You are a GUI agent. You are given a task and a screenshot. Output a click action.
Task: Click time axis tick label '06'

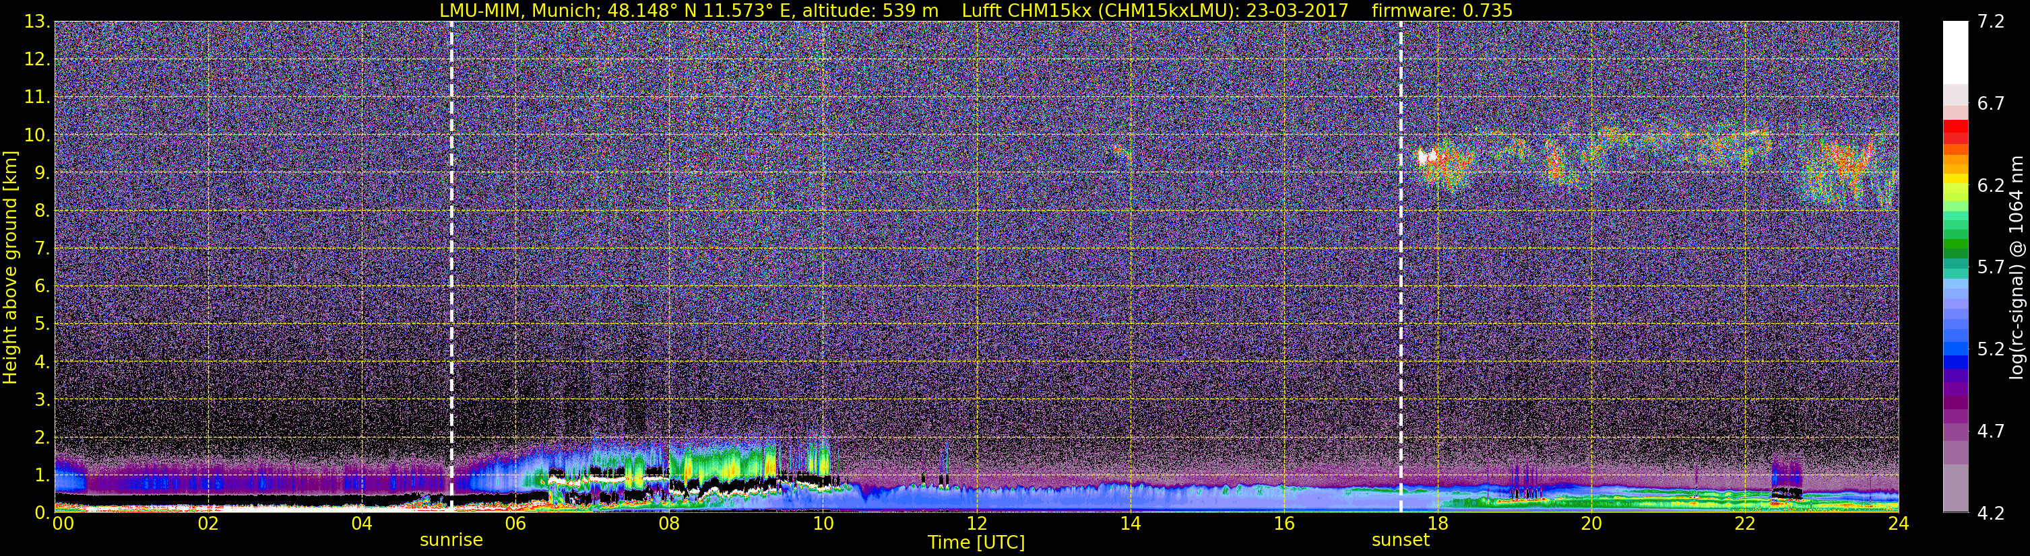point(515,524)
